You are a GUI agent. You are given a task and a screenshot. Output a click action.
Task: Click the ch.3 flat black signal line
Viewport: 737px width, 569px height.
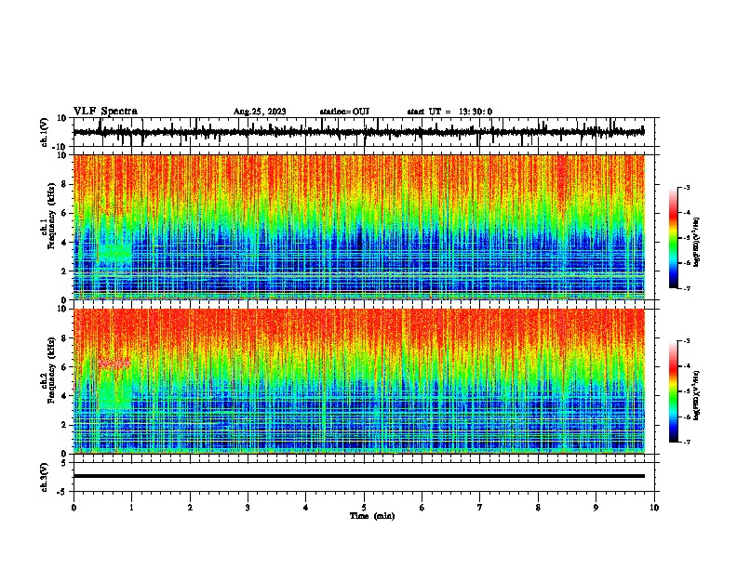pos(358,476)
